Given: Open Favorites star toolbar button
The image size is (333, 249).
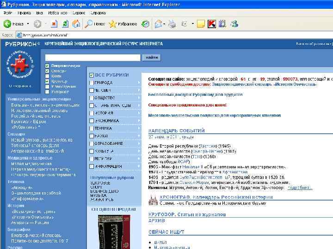Looking at the screenshot, I should (123, 24).
